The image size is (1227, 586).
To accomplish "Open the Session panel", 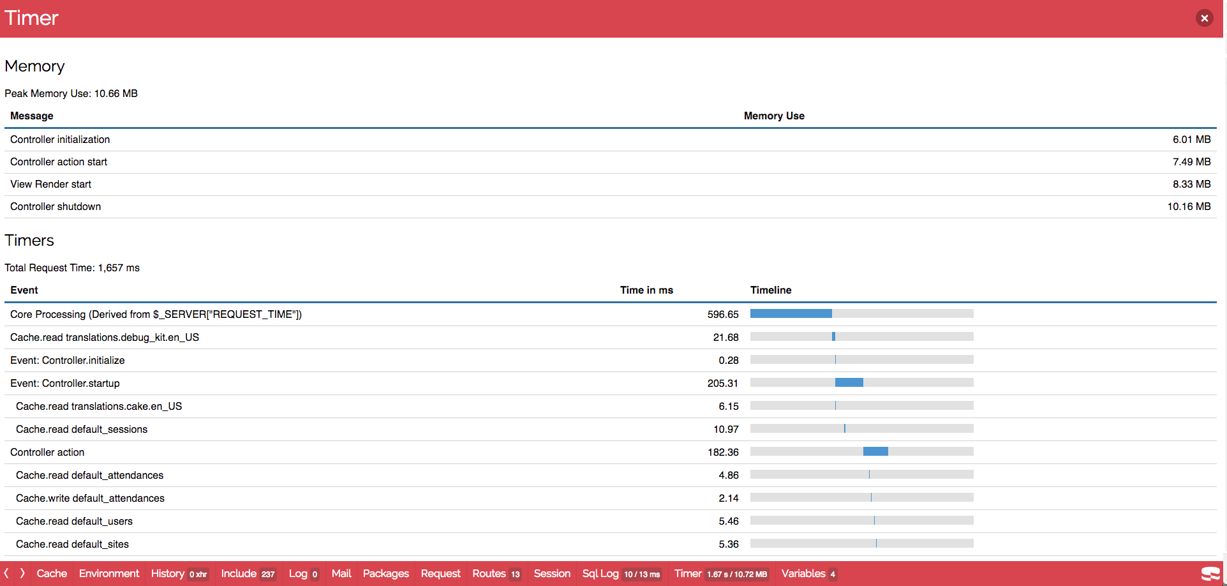I will [551, 574].
